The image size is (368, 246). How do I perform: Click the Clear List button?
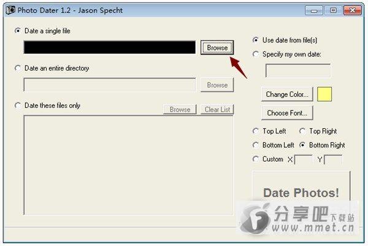pyautogui.click(x=217, y=109)
